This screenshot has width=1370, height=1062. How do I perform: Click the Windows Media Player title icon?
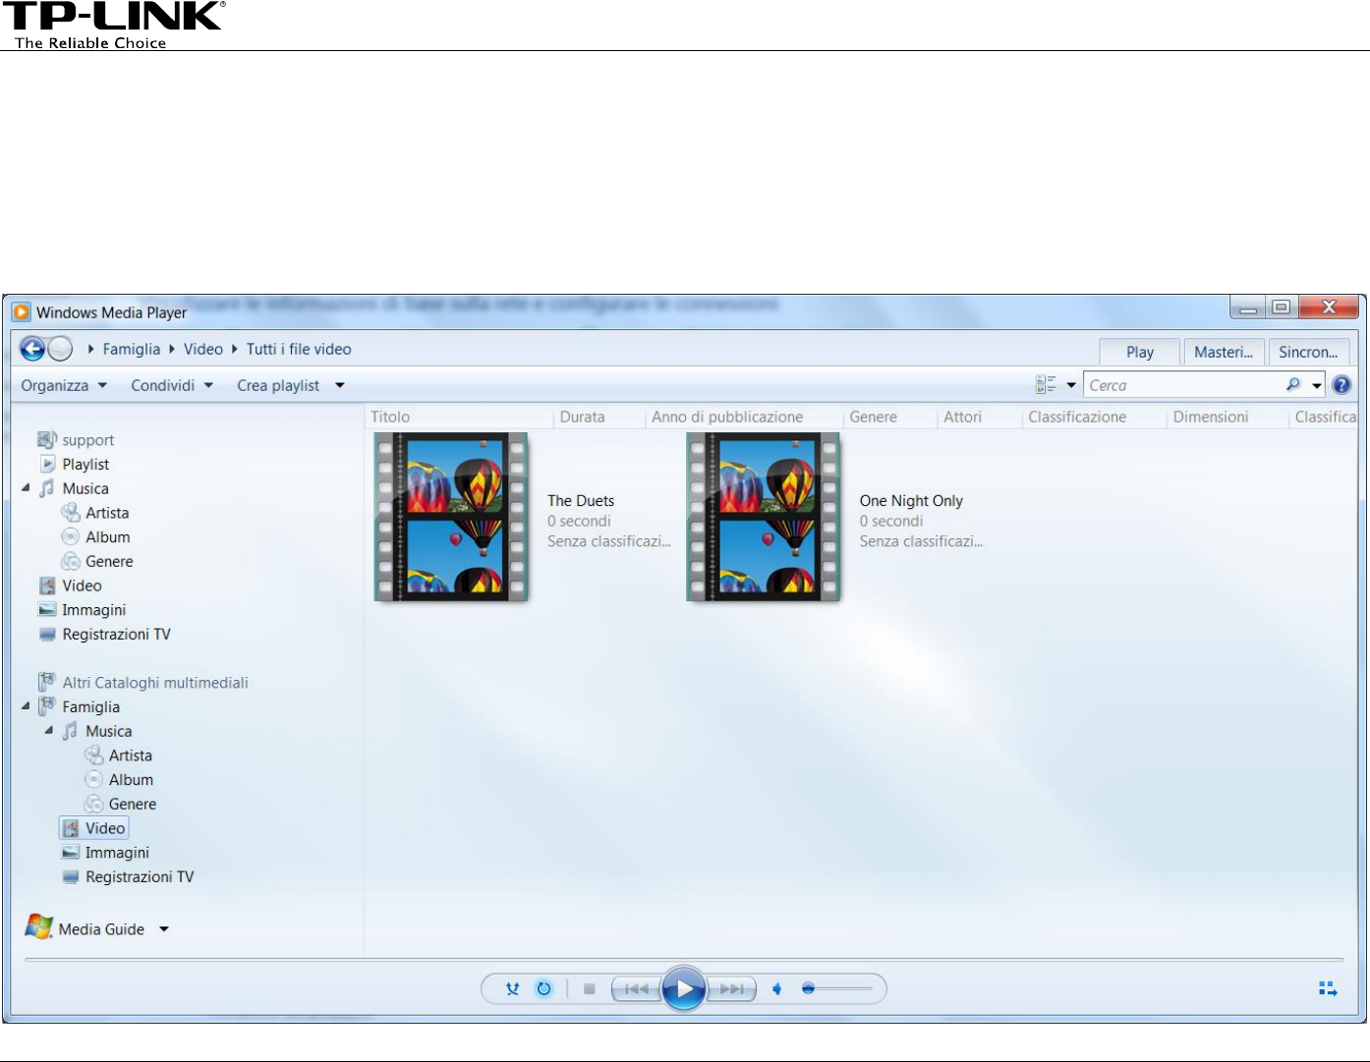(22, 312)
